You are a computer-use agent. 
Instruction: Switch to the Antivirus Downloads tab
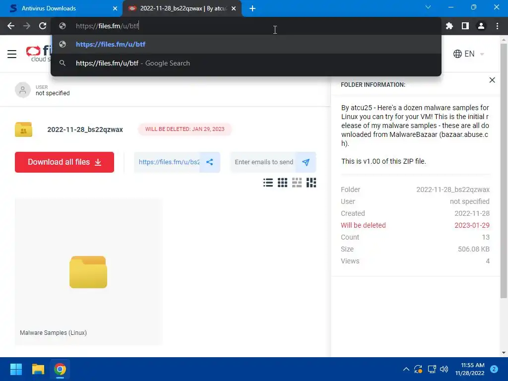point(62,8)
